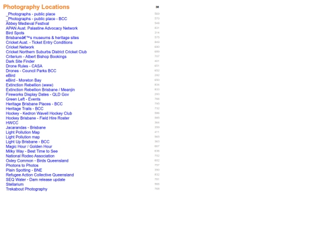This screenshot has height=239, width=318.
Task: Visit Photons to Photos link
Action: (x=22, y=165)
